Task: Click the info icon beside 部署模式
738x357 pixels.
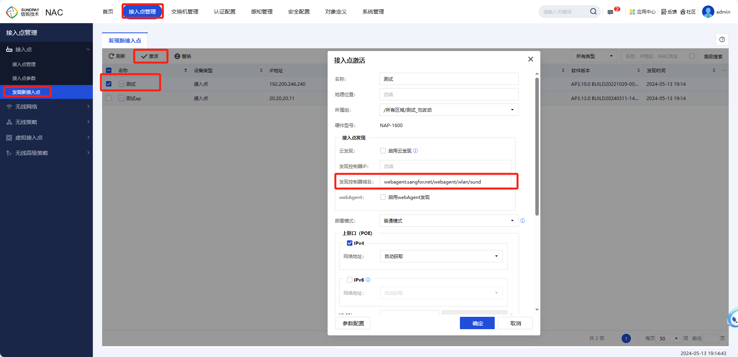Action: pos(523,221)
